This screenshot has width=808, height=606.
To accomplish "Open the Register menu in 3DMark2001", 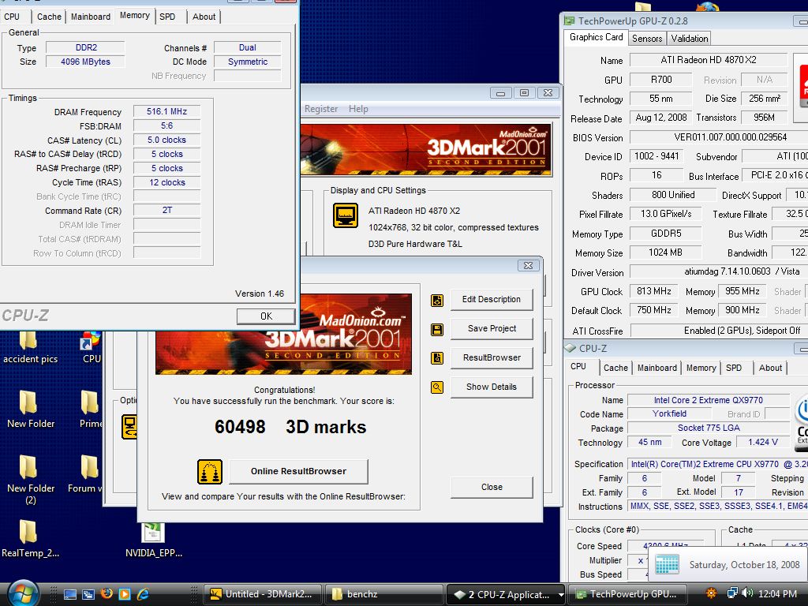I will click(321, 109).
